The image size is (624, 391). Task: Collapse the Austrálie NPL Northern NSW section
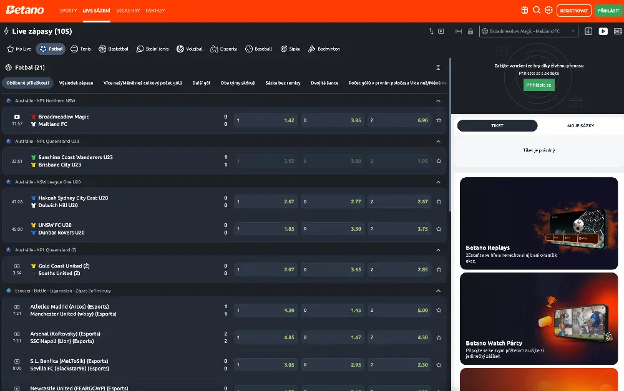coord(438,100)
